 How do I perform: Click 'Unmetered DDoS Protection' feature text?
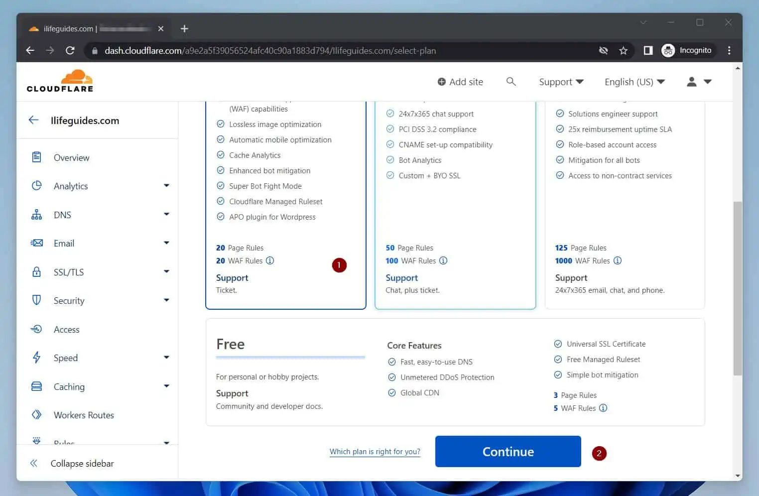[x=447, y=377]
